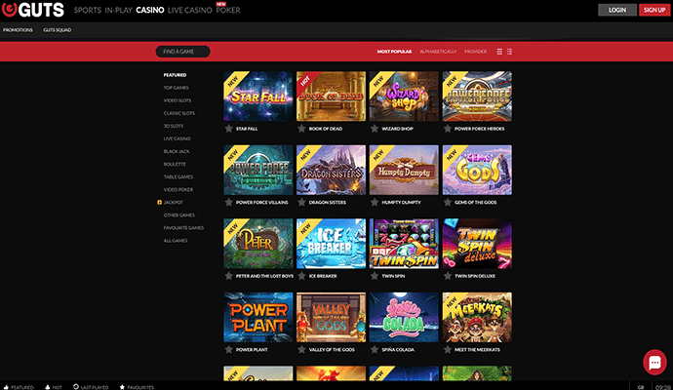Sort games by Provider
673x390 pixels.
point(475,51)
